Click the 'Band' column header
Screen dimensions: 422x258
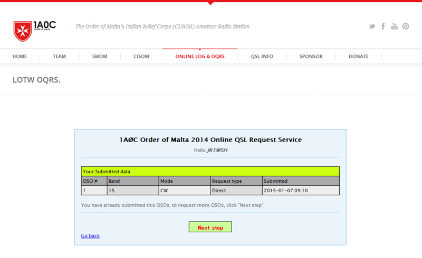click(133, 181)
